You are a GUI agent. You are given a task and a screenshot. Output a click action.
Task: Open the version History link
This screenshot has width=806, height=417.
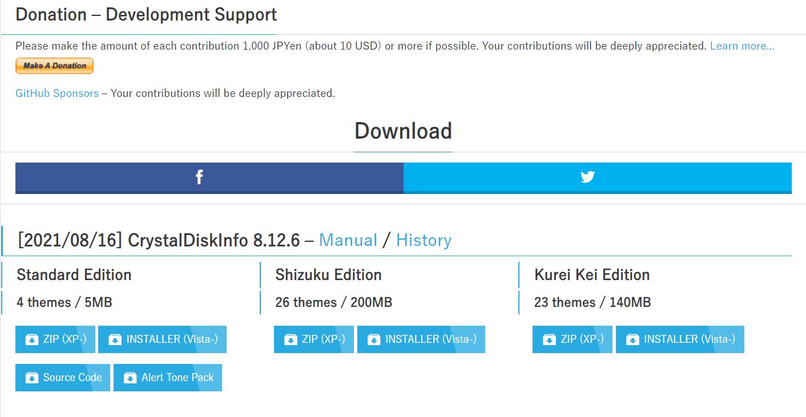click(x=424, y=240)
